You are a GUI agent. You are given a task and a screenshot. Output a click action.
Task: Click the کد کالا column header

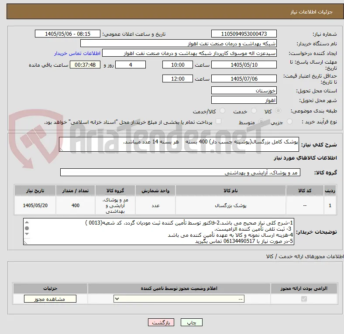[305, 191]
